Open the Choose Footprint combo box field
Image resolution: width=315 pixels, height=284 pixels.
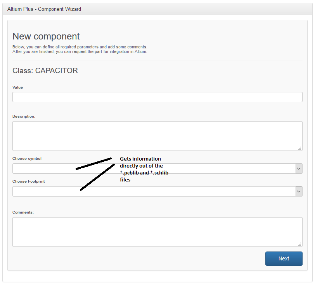point(157,192)
